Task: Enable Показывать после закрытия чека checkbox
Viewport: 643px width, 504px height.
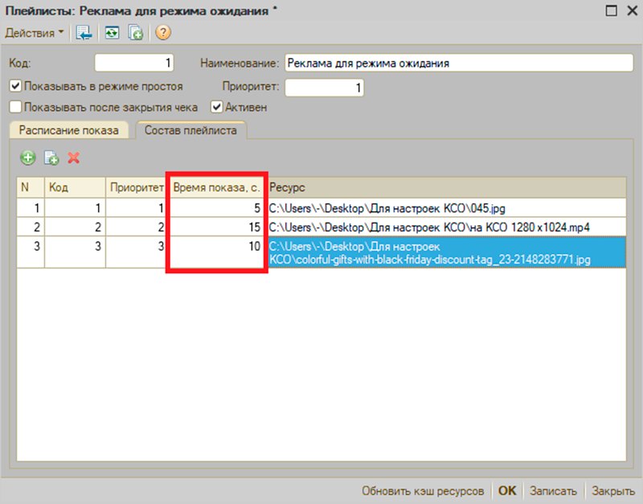Action: coord(15,107)
